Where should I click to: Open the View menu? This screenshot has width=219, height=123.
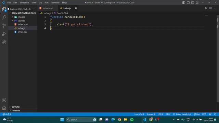(34, 3)
